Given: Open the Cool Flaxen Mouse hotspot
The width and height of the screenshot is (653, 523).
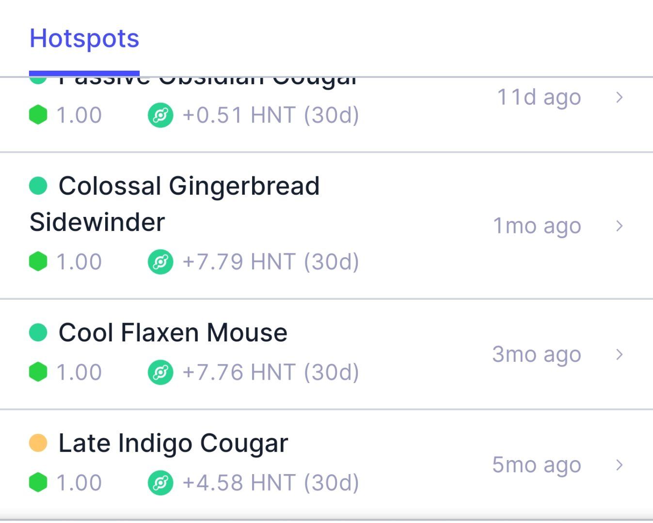Looking at the screenshot, I should tap(173, 333).
